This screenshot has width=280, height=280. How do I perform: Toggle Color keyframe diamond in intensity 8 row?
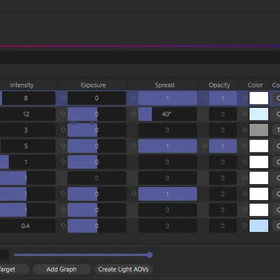click(x=244, y=98)
